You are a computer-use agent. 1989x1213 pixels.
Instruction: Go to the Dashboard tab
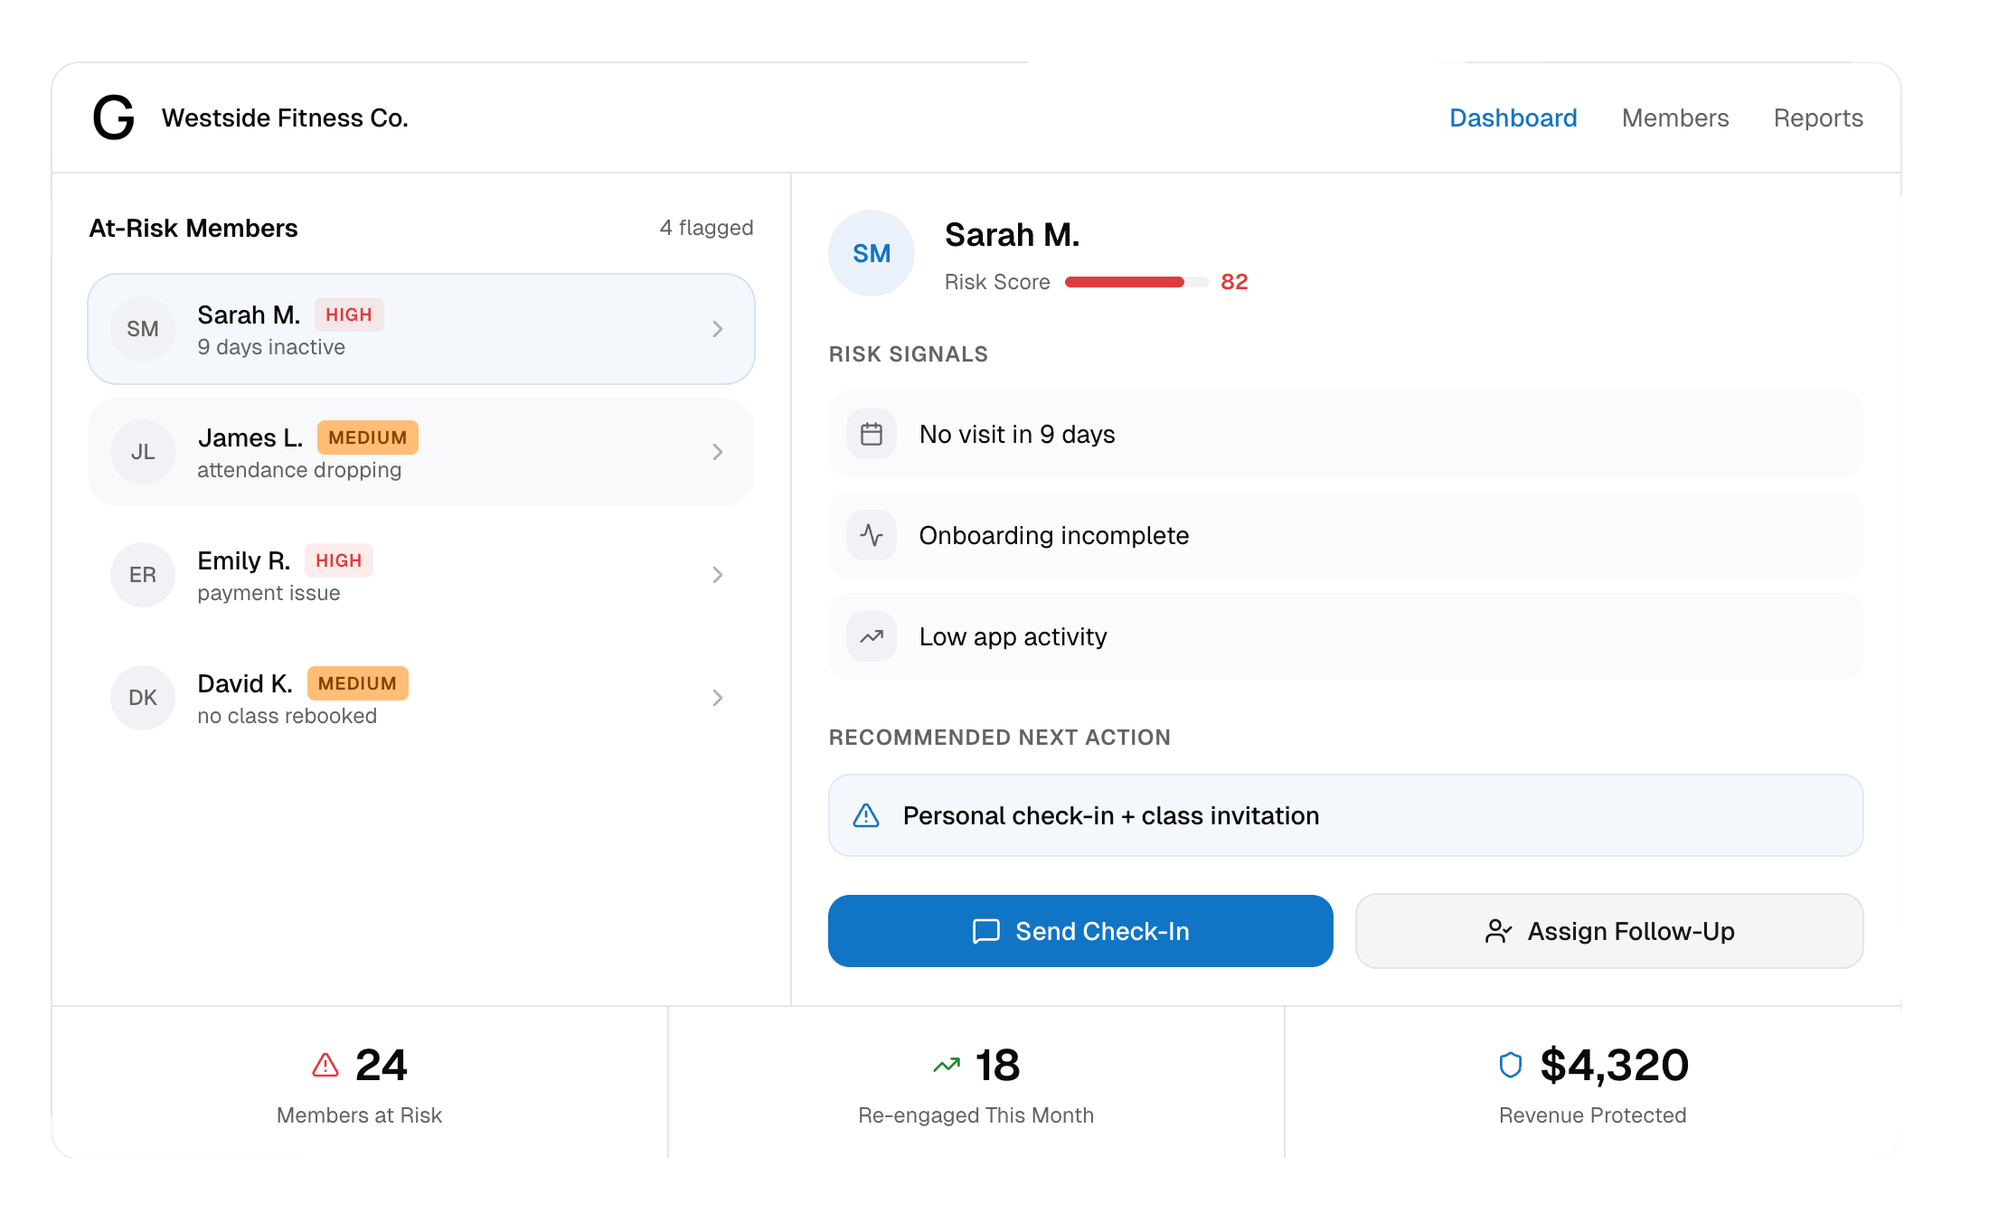[x=1513, y=118]
